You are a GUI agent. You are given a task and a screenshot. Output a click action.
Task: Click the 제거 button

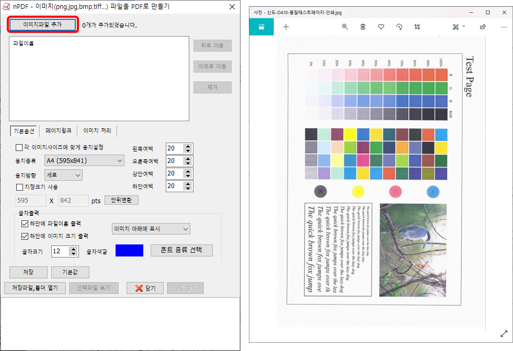pos(212,87)
